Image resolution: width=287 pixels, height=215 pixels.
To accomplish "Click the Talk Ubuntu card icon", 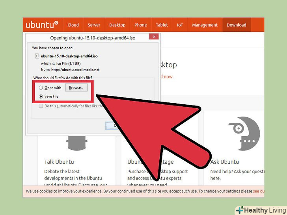I will 77,143.
